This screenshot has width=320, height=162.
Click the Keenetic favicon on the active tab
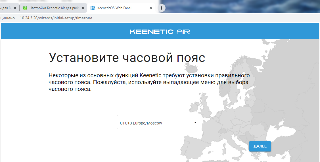93,8
